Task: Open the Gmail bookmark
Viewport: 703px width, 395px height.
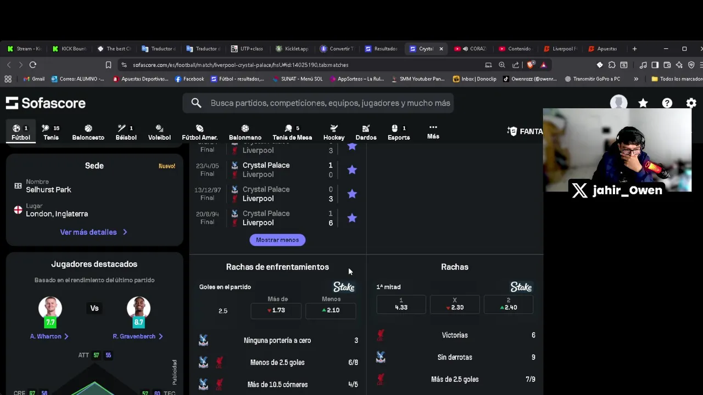Action: pyautogui.click(x=34, y=79)
